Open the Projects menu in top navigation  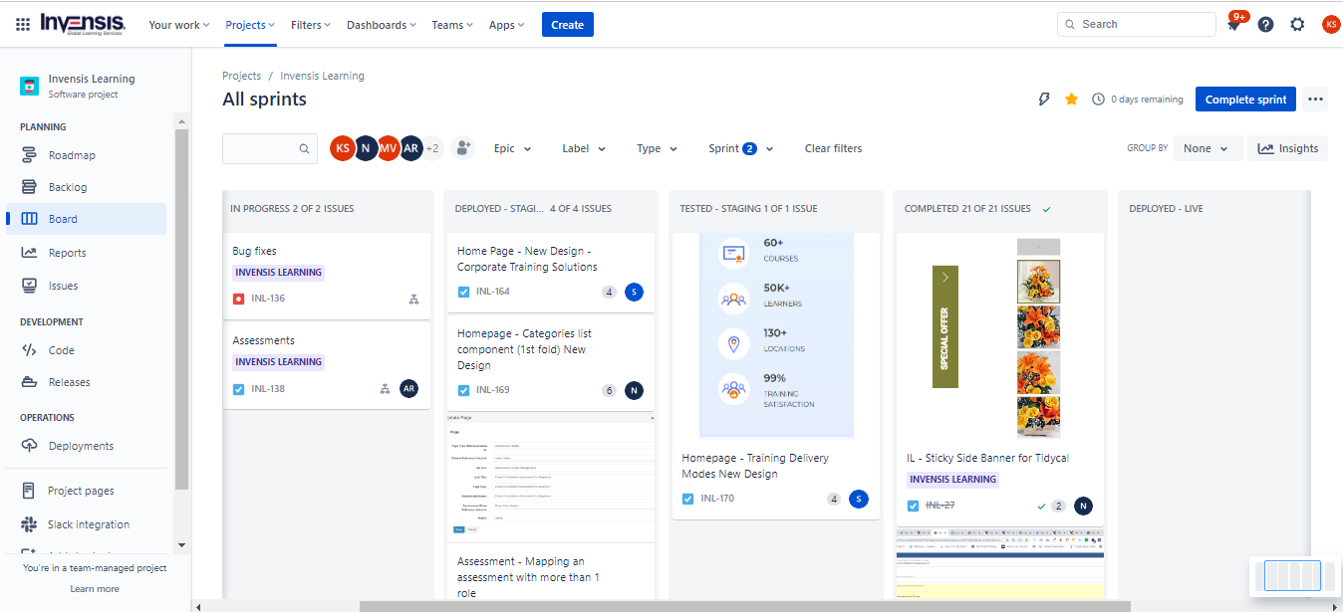click(250, 25)
